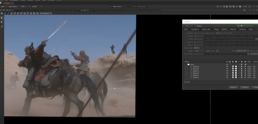Click the Revert button
The height and width of the screenshot is (124, 258).
pos(233,87)
